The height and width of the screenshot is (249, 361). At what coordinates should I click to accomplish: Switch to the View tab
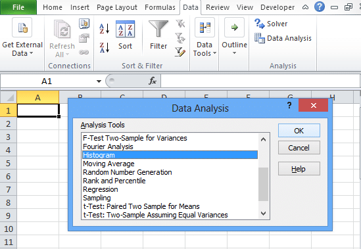pos(245,7)
